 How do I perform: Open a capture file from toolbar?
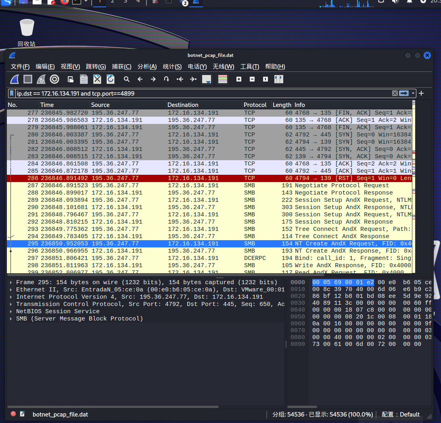click(71, 80)
